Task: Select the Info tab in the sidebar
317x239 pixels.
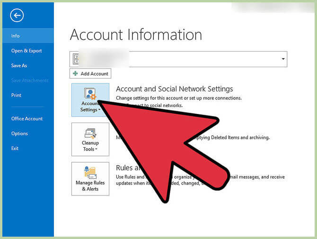Action: 16,35
